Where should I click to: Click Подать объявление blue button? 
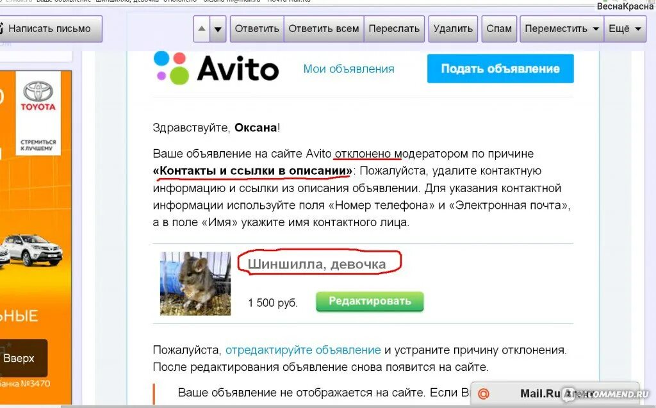tap(500, 69)
